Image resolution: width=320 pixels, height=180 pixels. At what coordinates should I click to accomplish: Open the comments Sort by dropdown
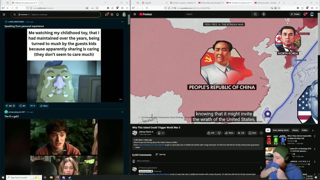(160, 154)
